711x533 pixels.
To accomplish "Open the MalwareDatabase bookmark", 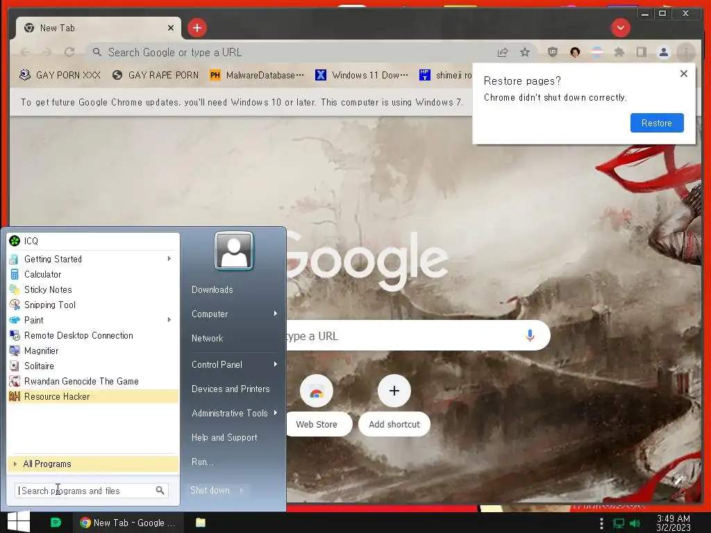I will click(257, 75).
